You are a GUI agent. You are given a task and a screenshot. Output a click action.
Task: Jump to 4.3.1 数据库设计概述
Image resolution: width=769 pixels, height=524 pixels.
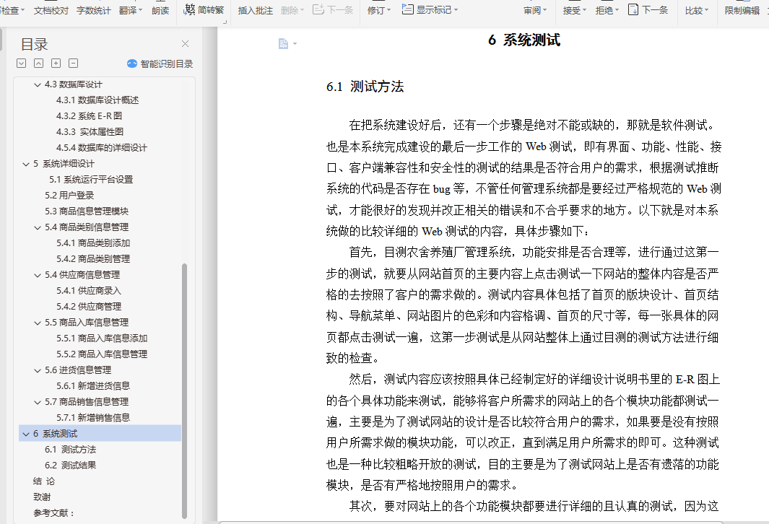click(x=97, y=100)
